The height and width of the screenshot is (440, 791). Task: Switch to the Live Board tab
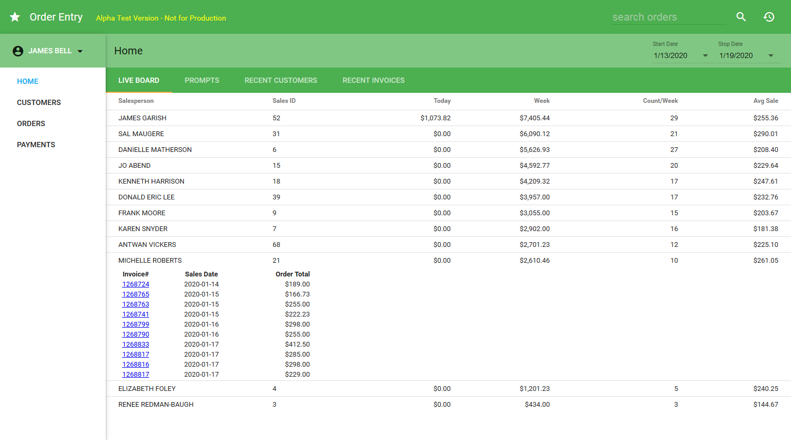[x=139, y=80]
